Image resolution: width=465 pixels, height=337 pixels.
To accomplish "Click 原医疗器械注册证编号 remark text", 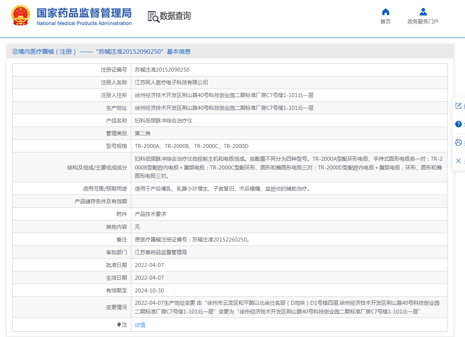I will click(x=193, y=240).
